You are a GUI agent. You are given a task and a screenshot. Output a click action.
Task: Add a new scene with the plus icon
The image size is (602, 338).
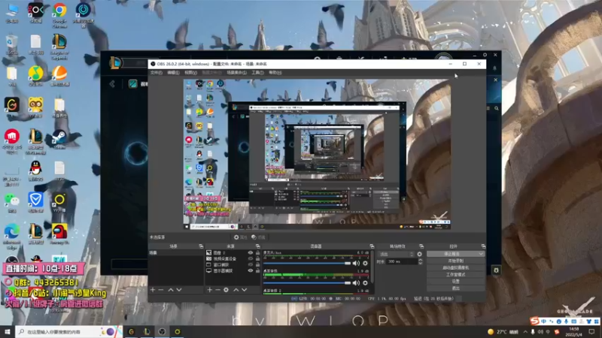pos(153,290)
